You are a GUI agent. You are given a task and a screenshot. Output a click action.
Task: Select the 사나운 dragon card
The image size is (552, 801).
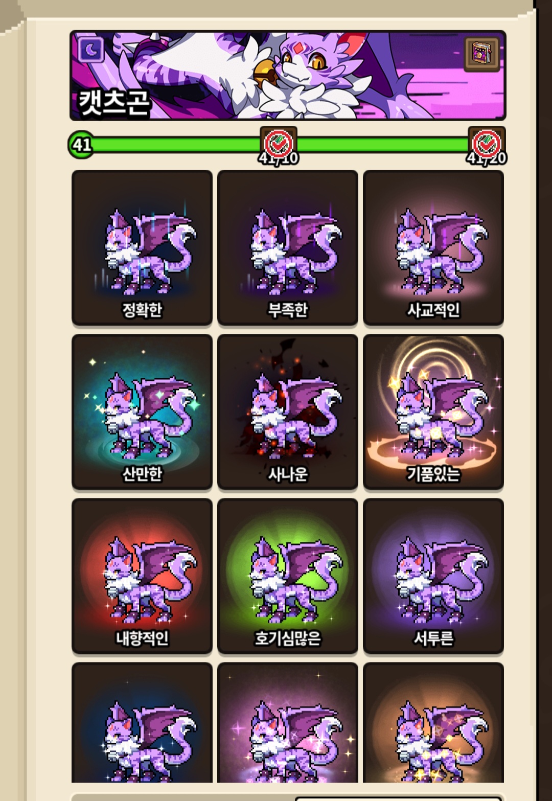click(288, 412)
